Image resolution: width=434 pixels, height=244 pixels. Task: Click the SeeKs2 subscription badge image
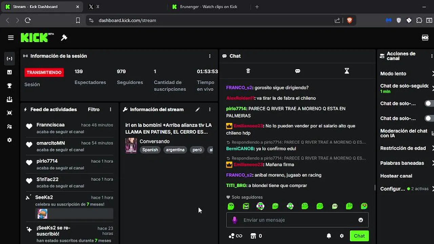42,214
